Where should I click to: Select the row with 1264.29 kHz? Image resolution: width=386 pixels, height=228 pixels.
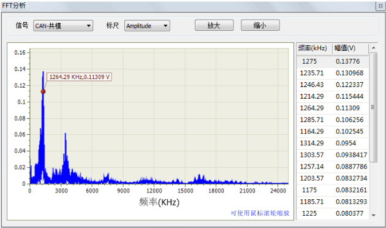click(x=333, y=108)
